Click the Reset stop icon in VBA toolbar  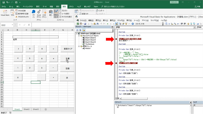coord(114,24)
